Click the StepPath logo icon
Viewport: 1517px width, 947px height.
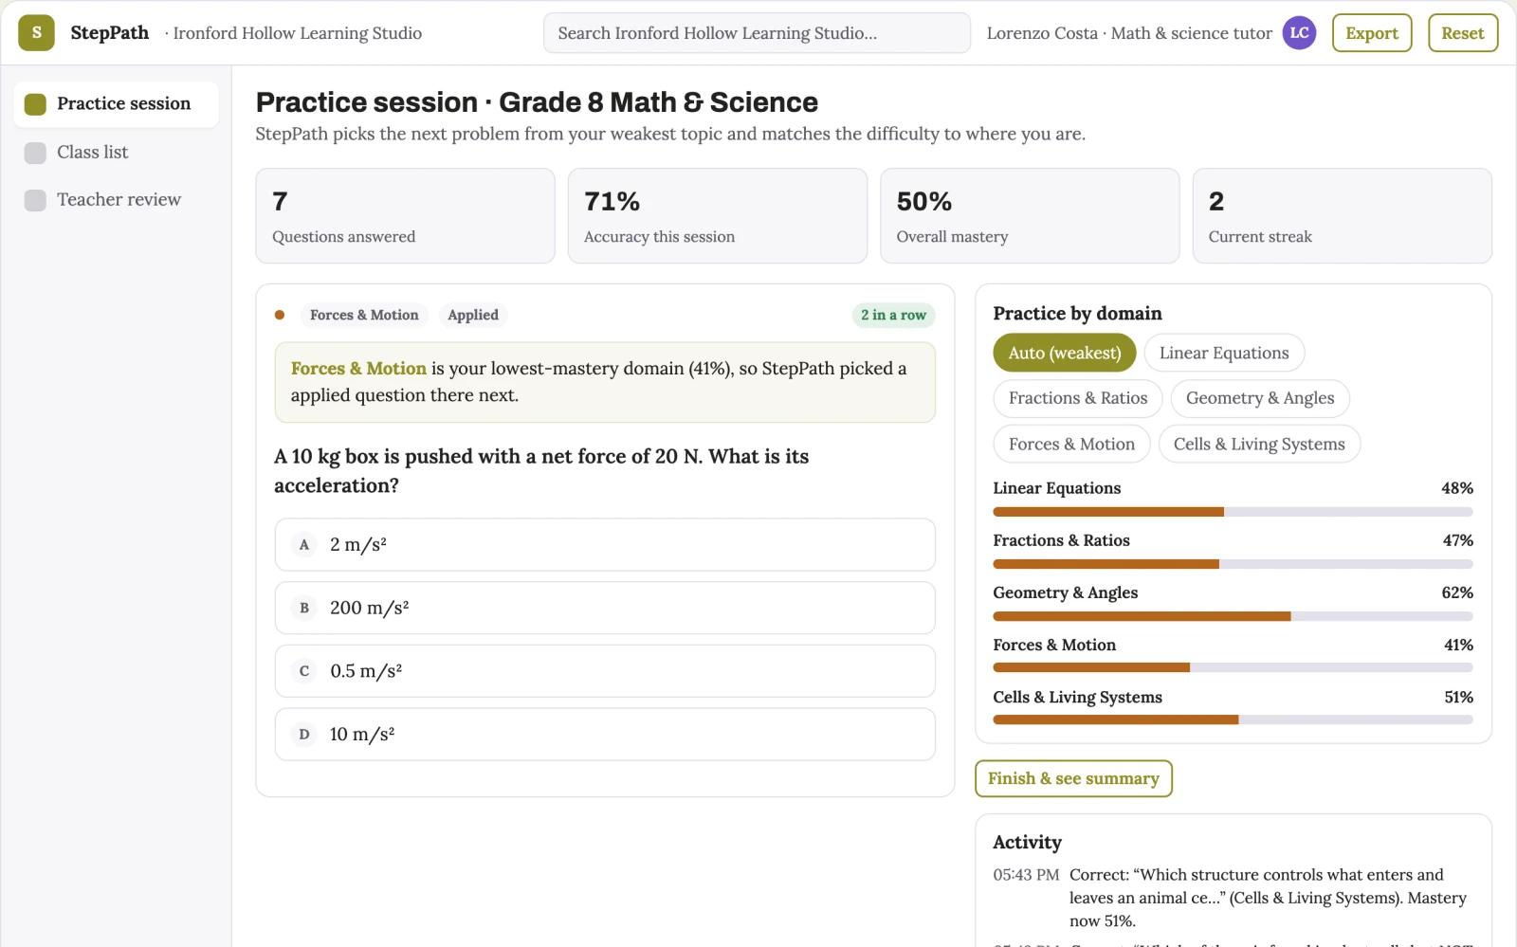pos(36,32)
